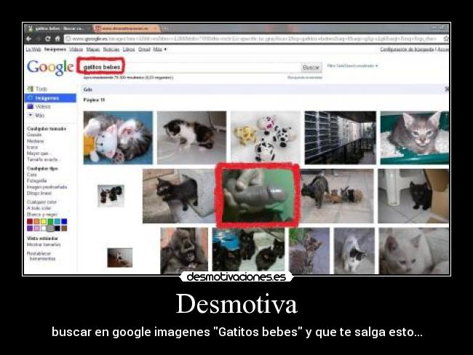Open Mapas in the top navigation
Viewport: 473px width, 355px height.
tap(93, 49)
